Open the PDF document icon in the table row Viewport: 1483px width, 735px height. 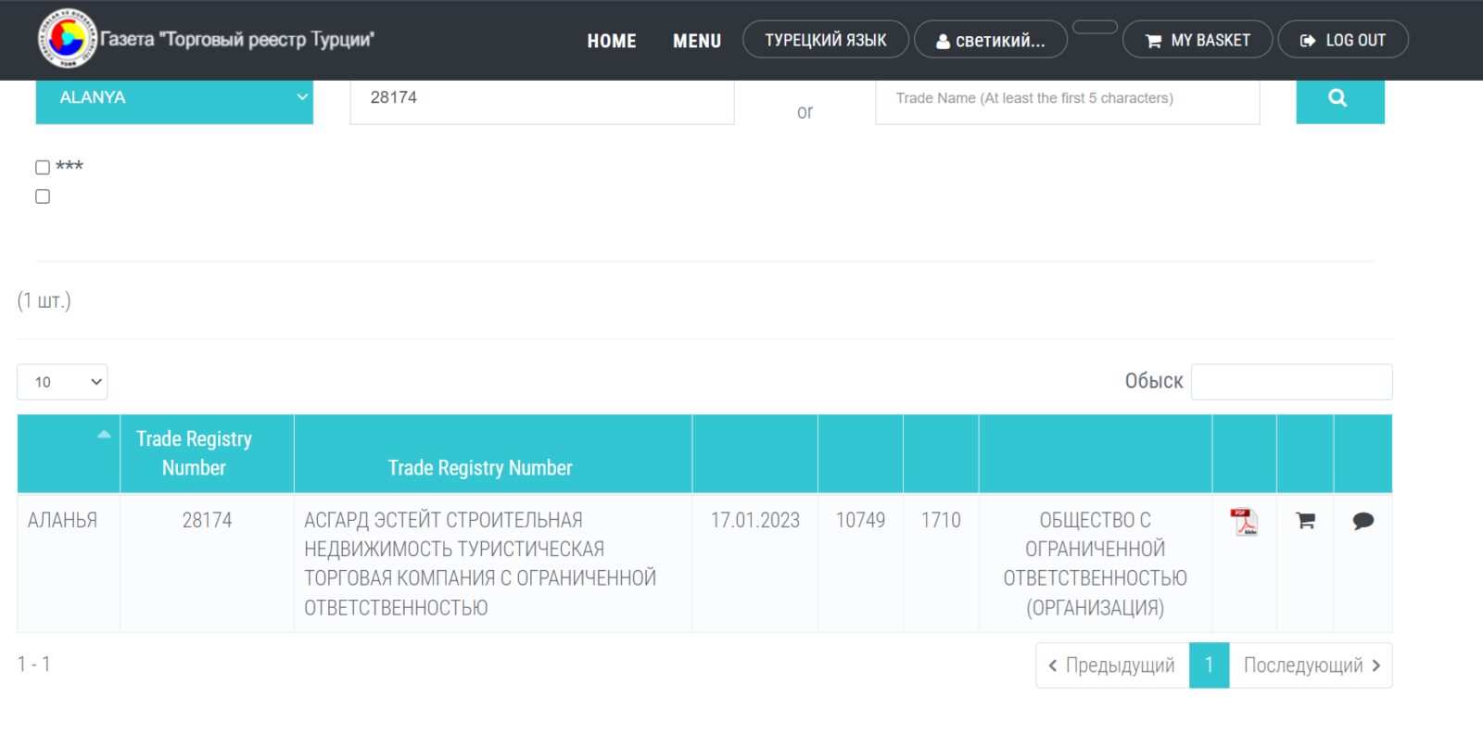pyautogui.click(x=1244, y=522)
